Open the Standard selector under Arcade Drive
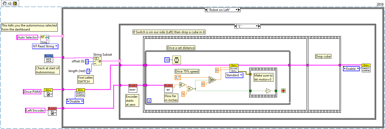This screenshot has height=129, width=385. (x=234, y=75)
